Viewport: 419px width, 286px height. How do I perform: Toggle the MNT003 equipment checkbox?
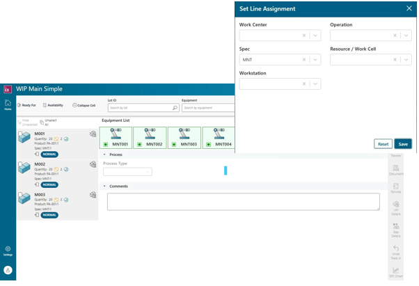click(175, 144)
